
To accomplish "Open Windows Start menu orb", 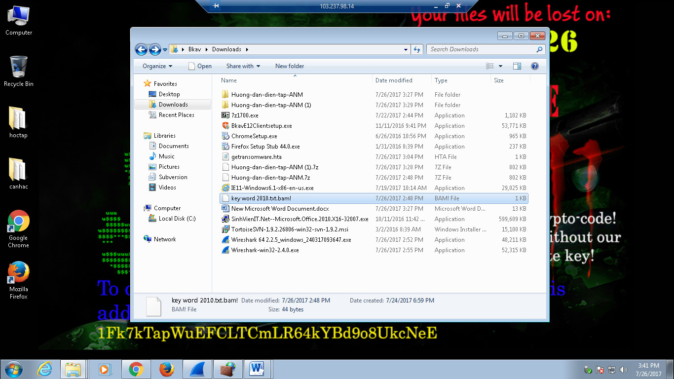I will click(13, 369).
